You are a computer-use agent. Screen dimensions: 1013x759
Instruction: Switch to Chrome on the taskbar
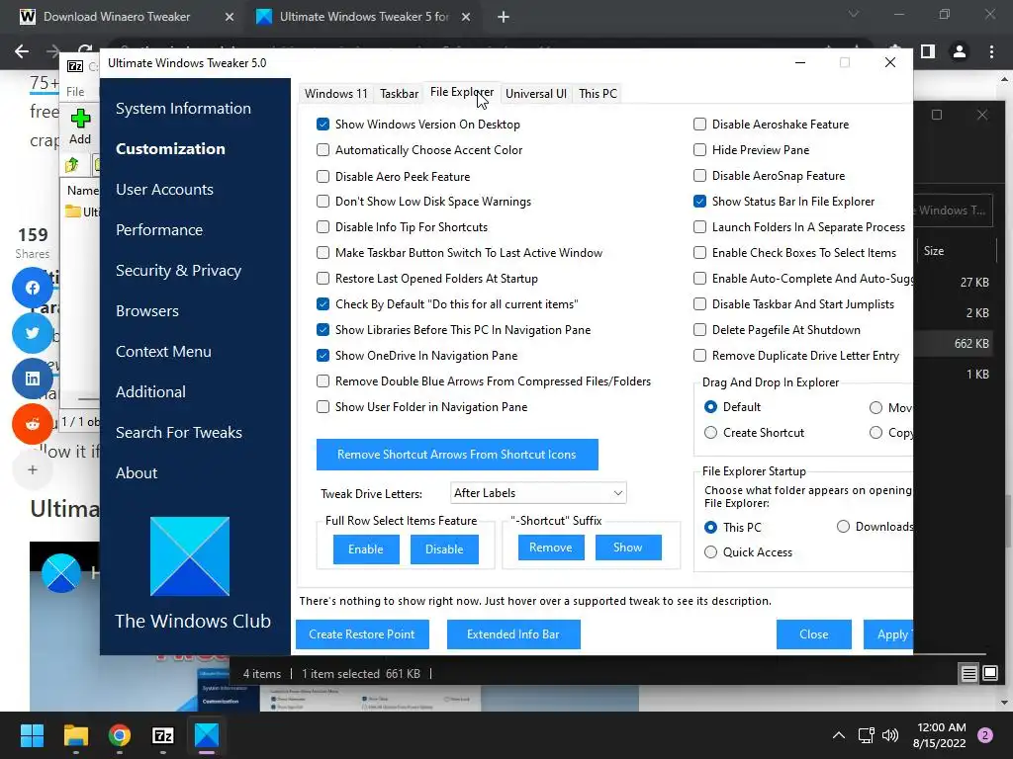(119, 735)
